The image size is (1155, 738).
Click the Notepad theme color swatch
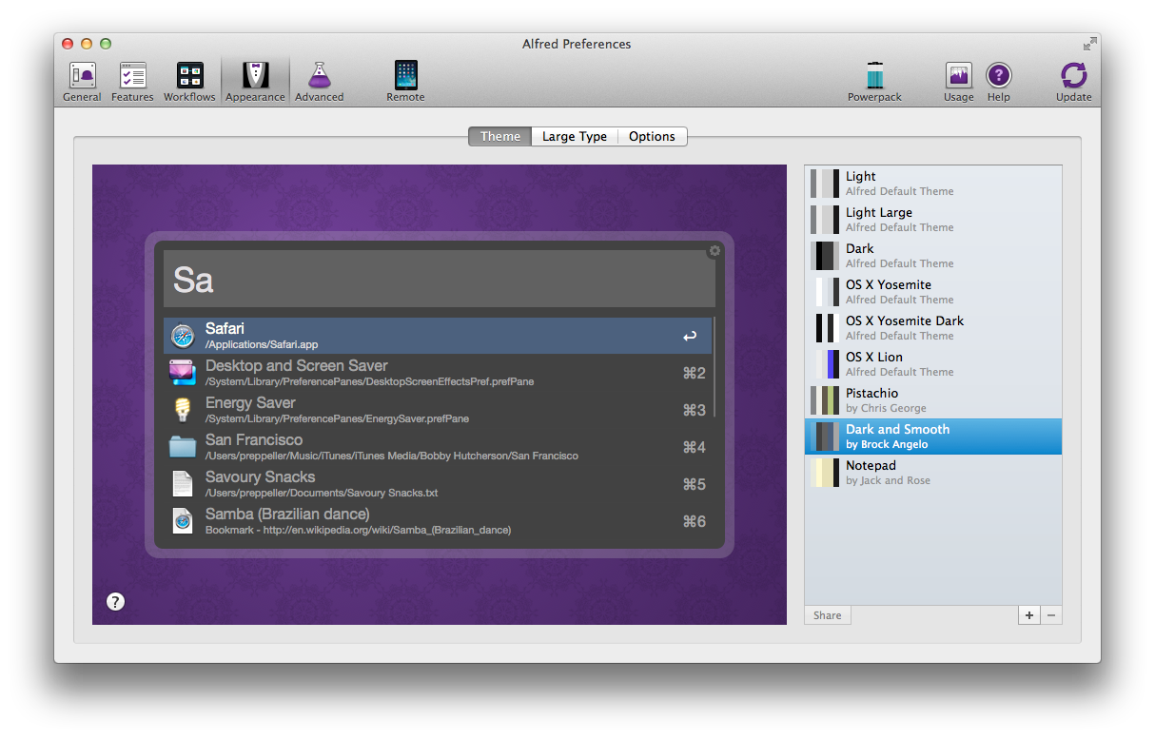pos(825,473)
